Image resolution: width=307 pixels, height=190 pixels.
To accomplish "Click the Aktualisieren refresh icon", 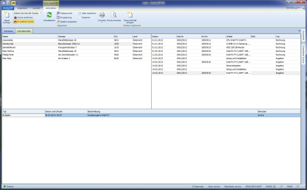I will pyautogui.click(x=49, y=15).
